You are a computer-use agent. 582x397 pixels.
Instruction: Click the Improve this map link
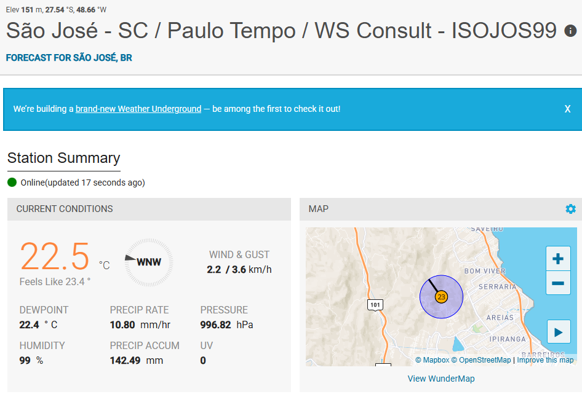(545, 360)
